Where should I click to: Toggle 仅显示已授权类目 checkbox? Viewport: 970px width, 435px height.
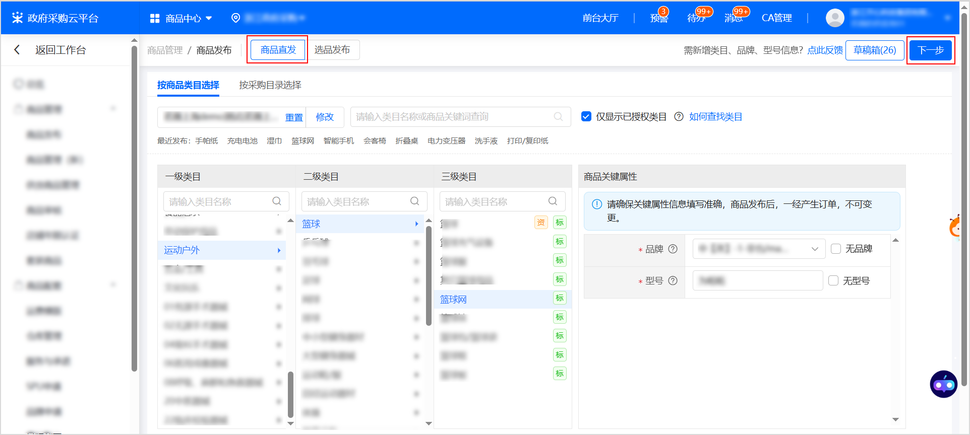tap(586, 117)
